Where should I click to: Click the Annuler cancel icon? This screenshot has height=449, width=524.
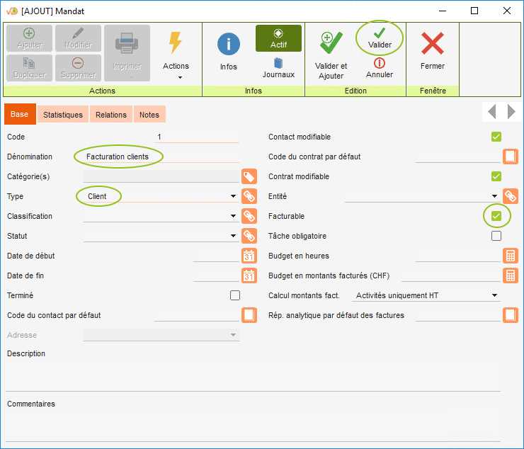[380, 64]
